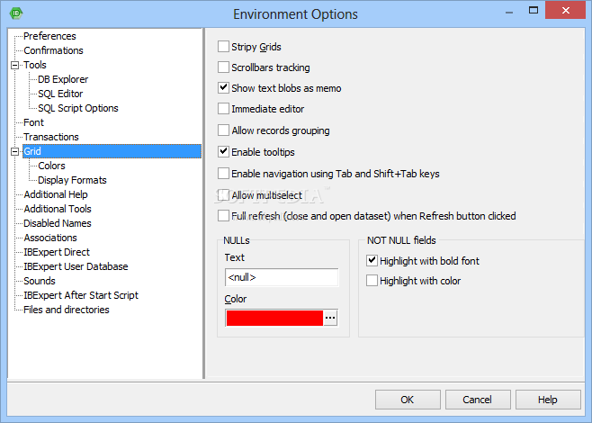
Task: Select SQL Editor in the tree
Action: [x=60, y=94]
